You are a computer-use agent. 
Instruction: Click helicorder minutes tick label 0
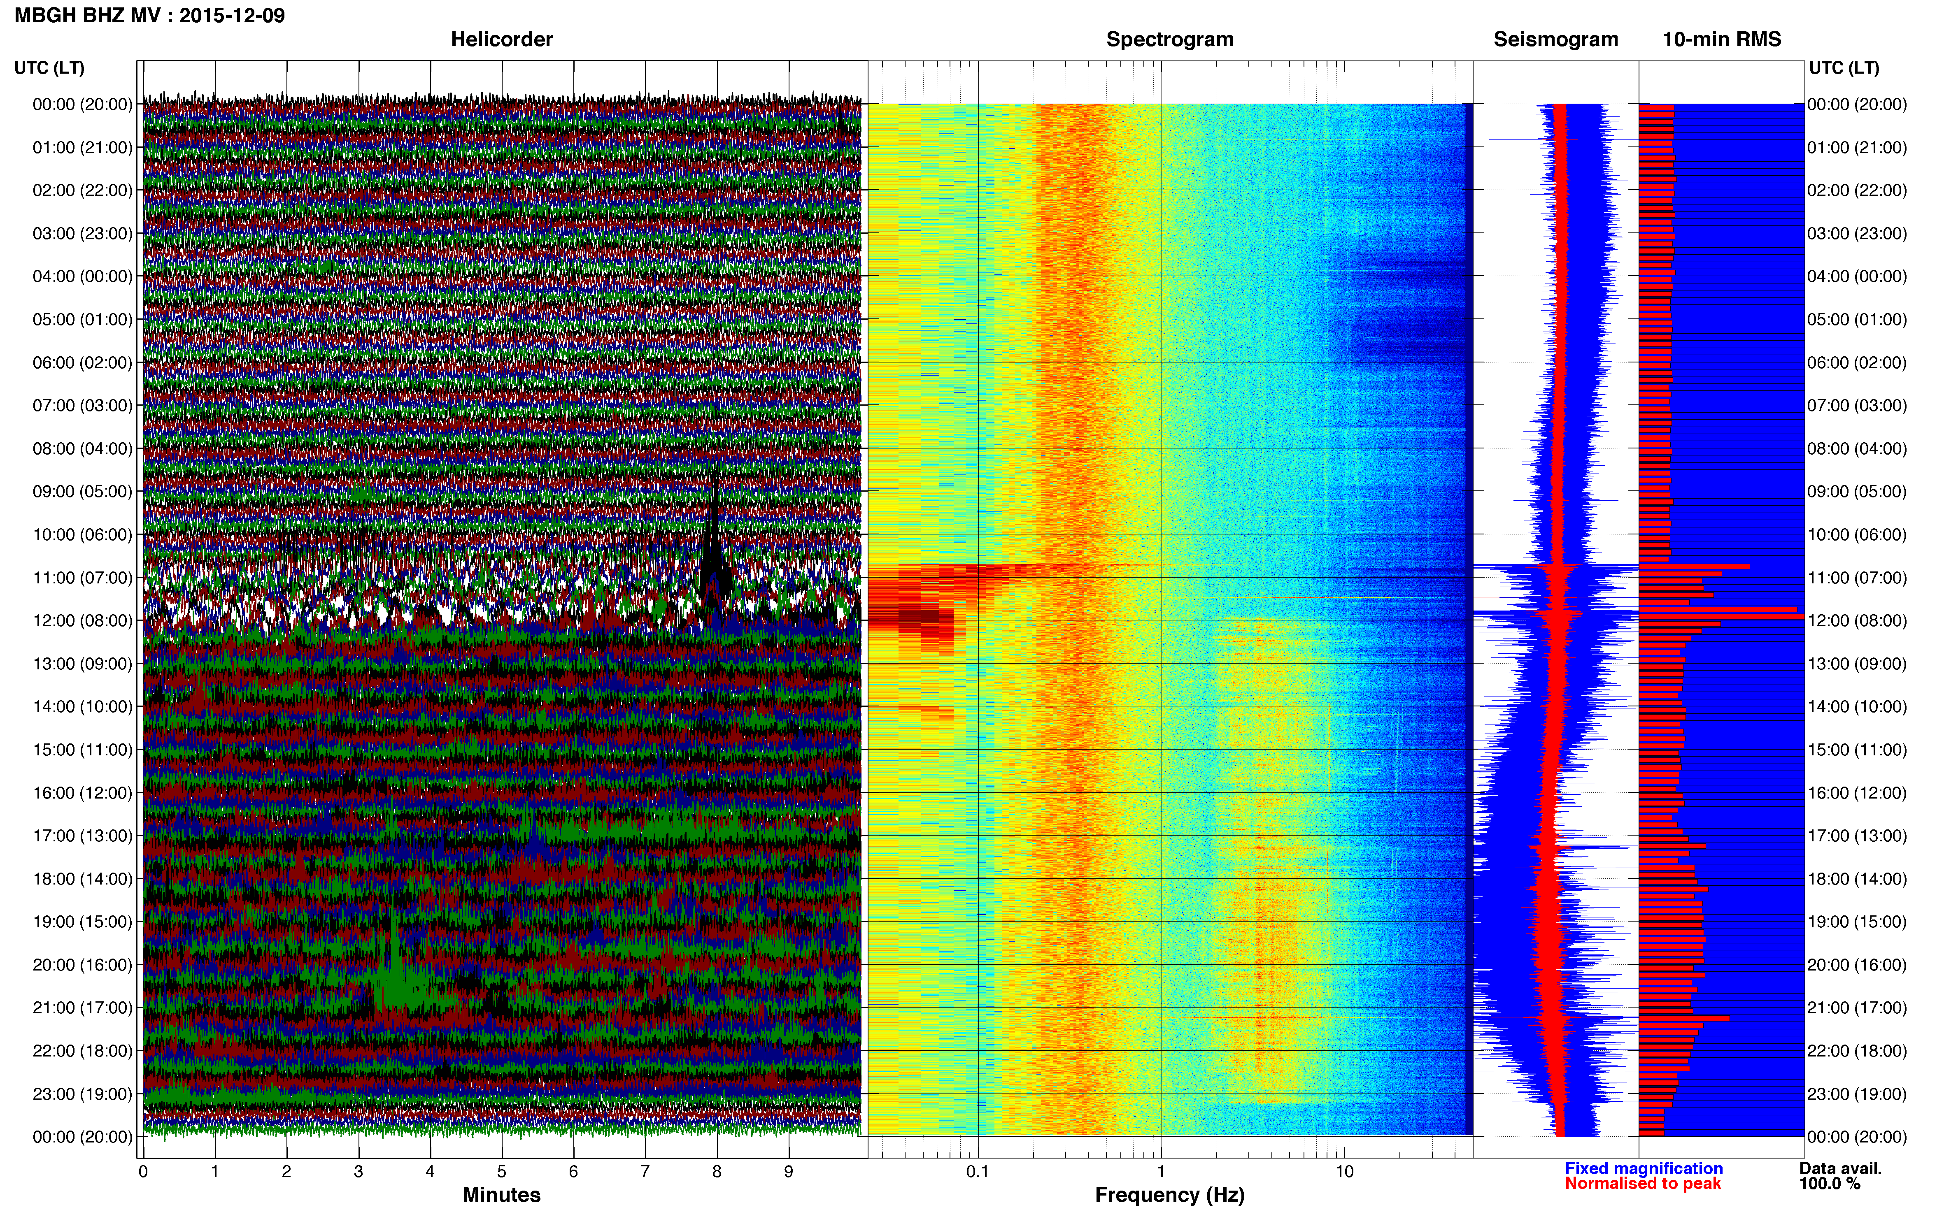(143, 1172)
